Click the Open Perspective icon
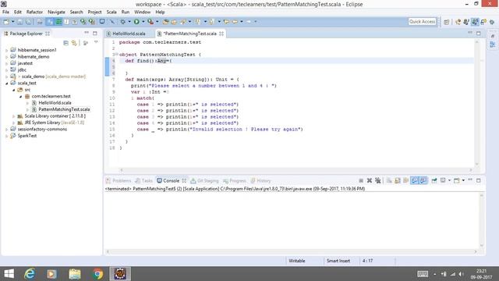 point(447,22)
